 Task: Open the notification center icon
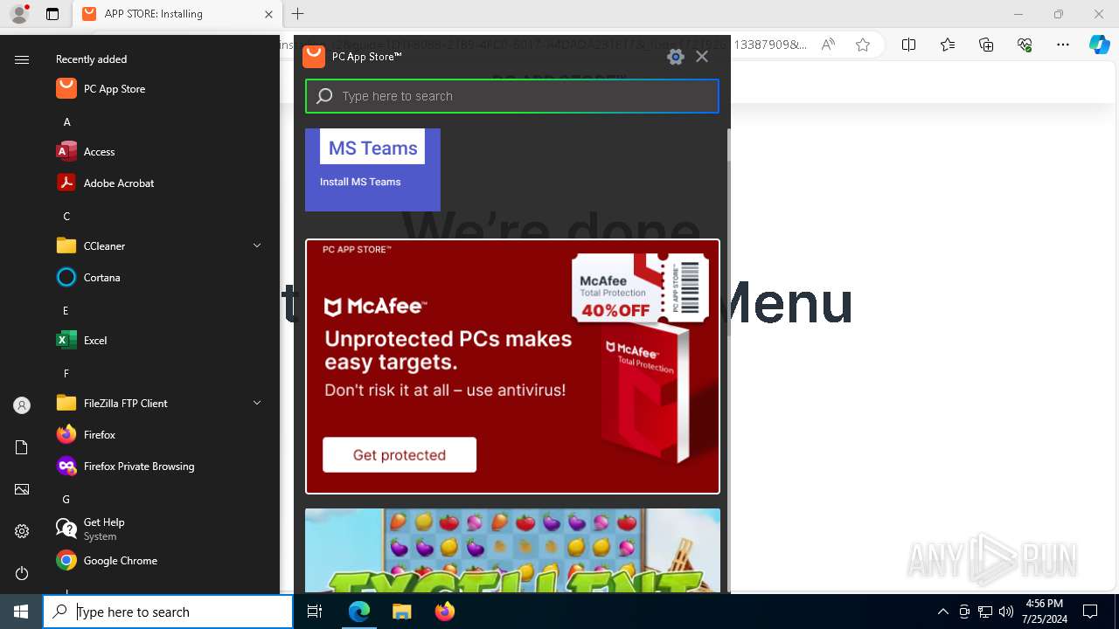click(1090, 612)
